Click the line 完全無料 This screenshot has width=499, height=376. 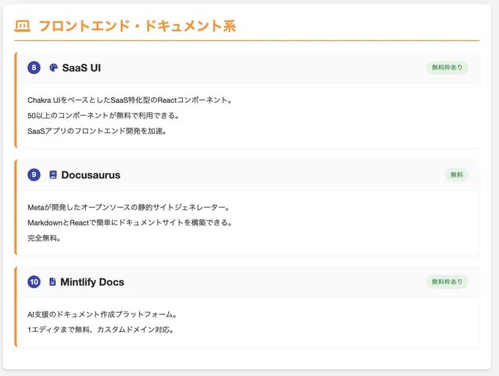(x=44, y=238)
